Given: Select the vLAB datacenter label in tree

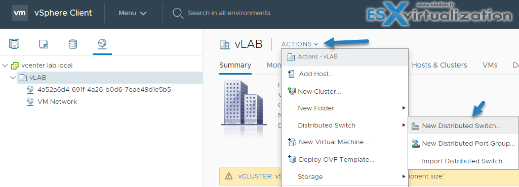Looking at the screenshot, I should point(38,78).
